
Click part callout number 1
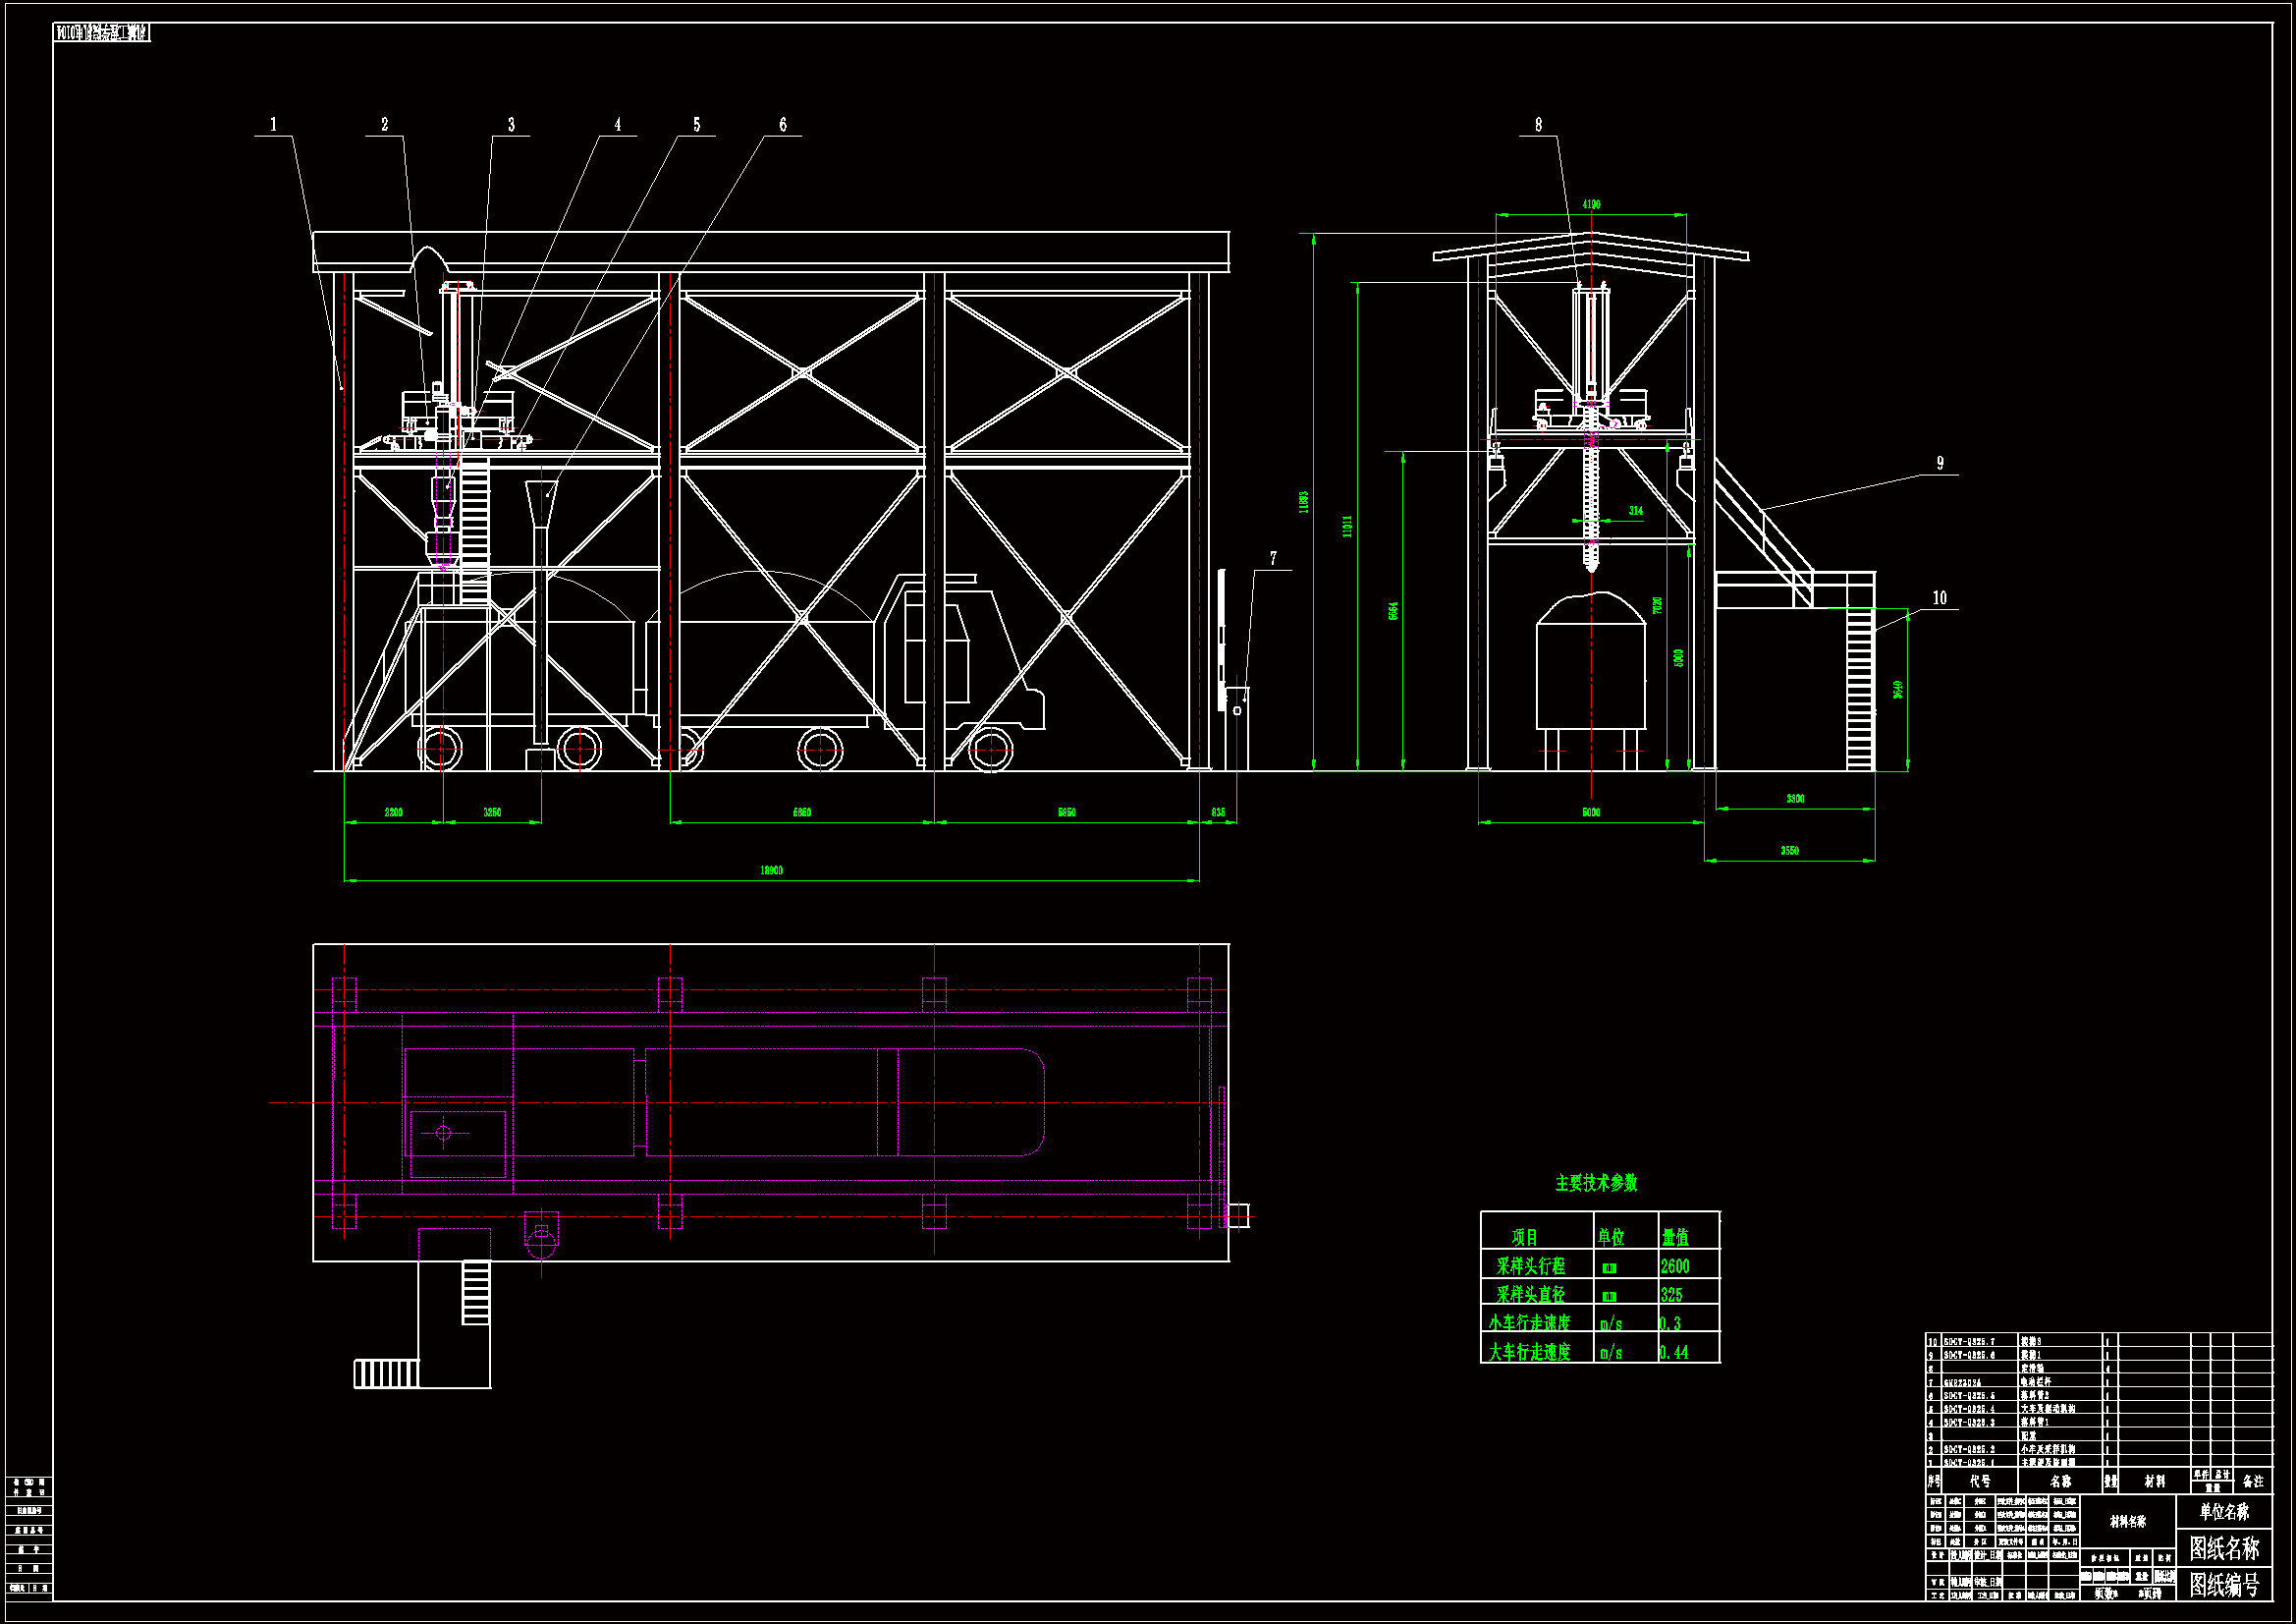point(273,125)
